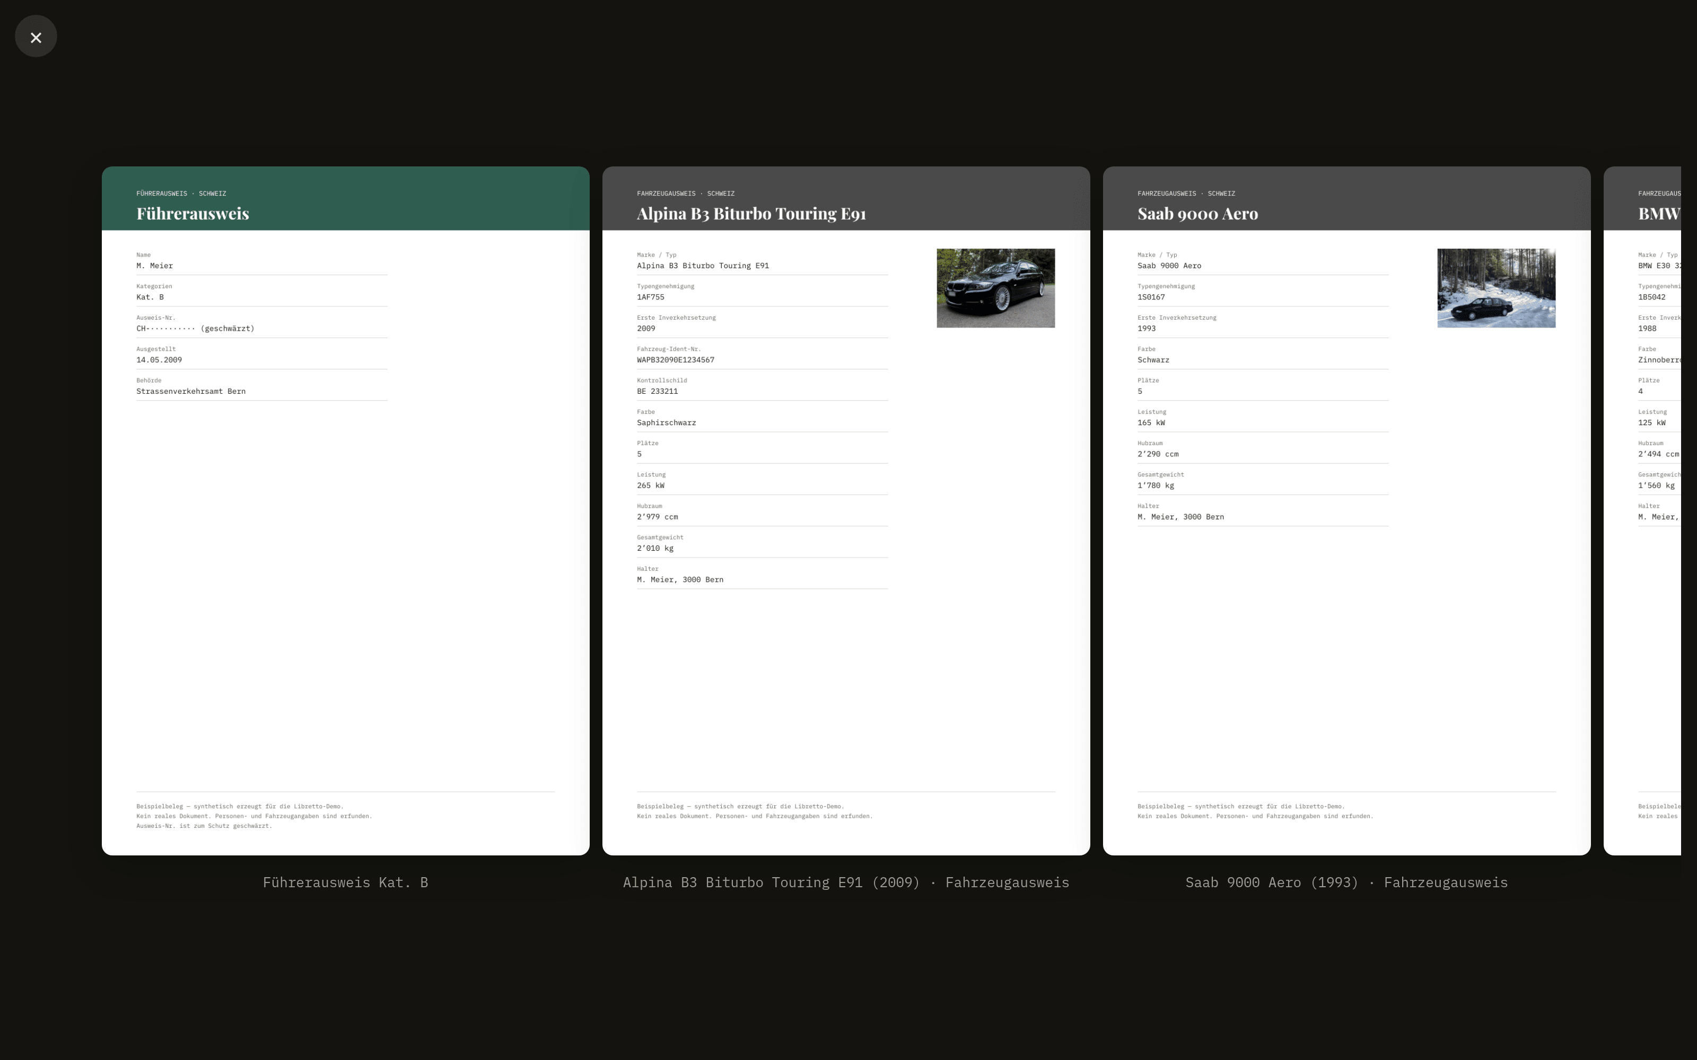The image size is (1697, 1060).
Task: Click the partially visible BMW card title
Action: coord(1659,213)
